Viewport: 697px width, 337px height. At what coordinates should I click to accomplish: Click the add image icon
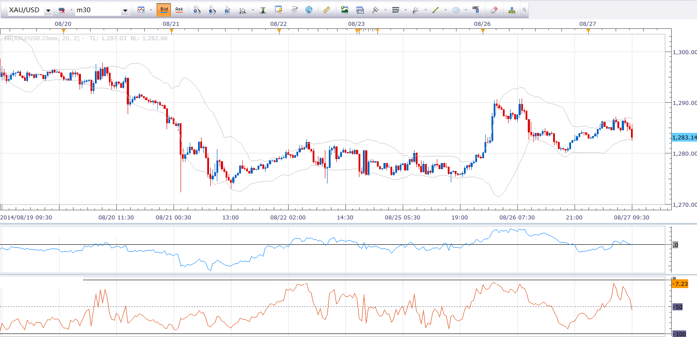click(x=345, y=10)
